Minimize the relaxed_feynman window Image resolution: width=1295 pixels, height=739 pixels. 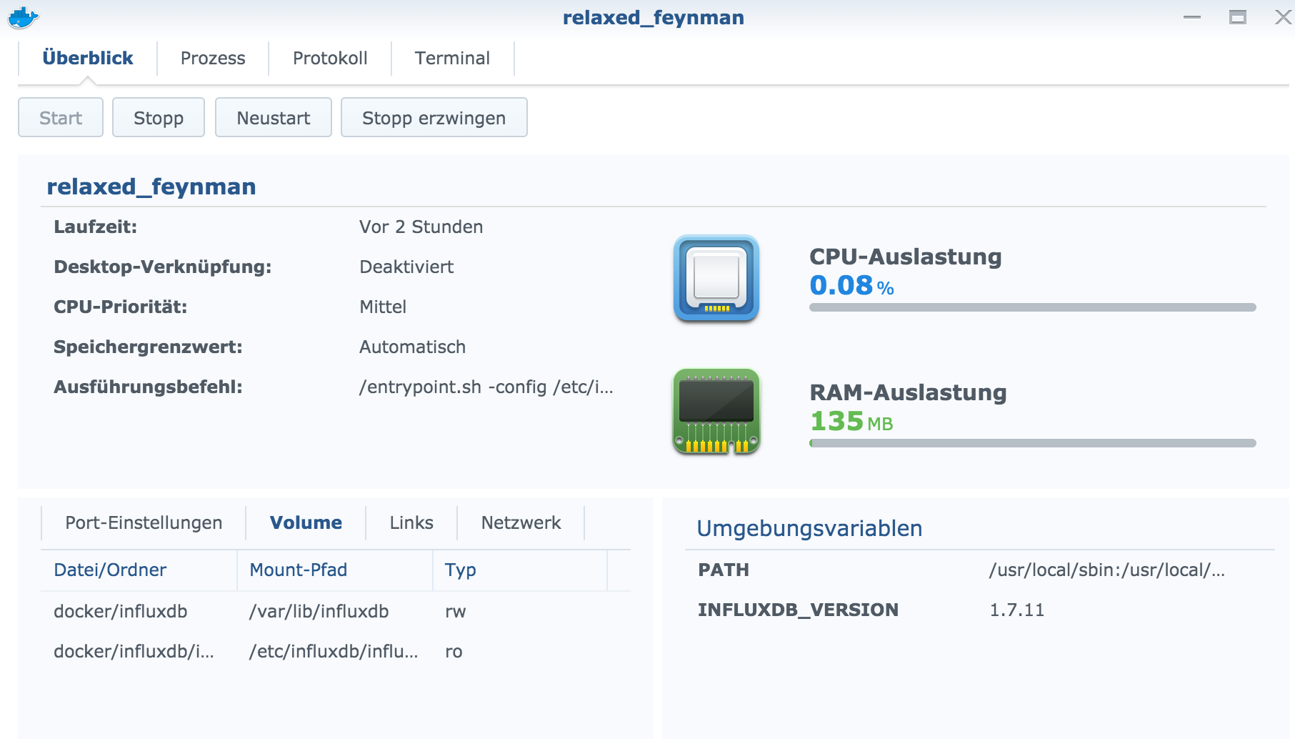click(1191, 17)
